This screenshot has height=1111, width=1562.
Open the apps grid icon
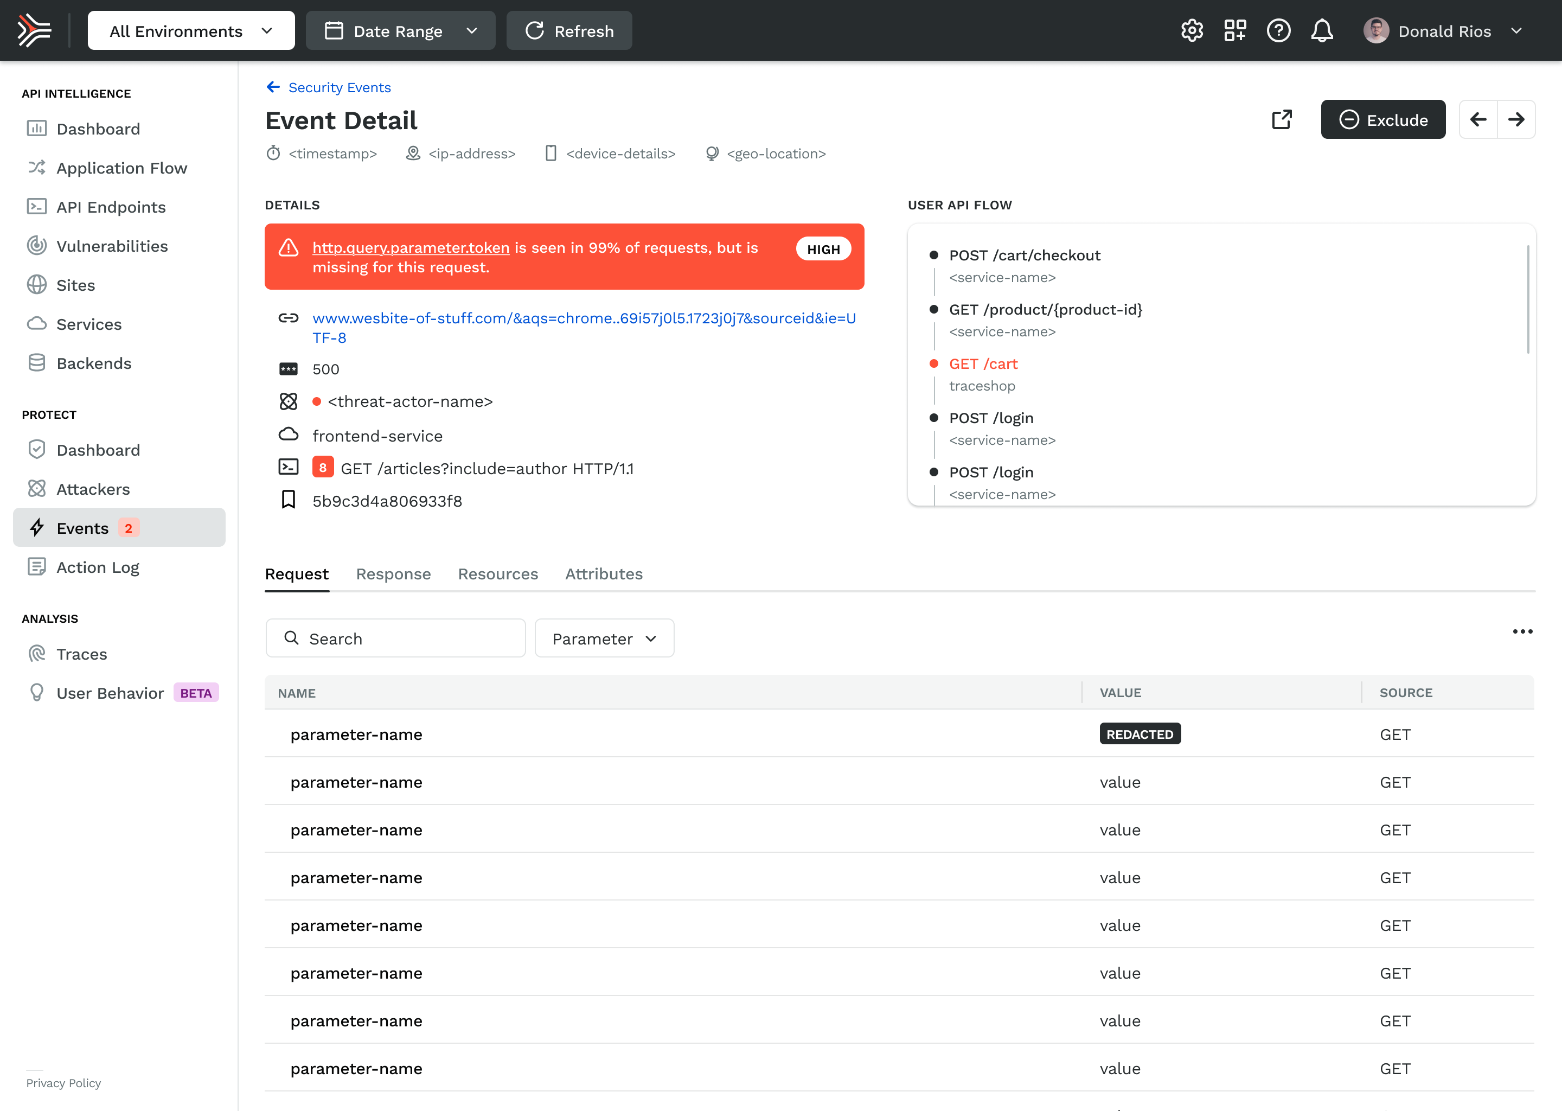[x=1235, y=31]
